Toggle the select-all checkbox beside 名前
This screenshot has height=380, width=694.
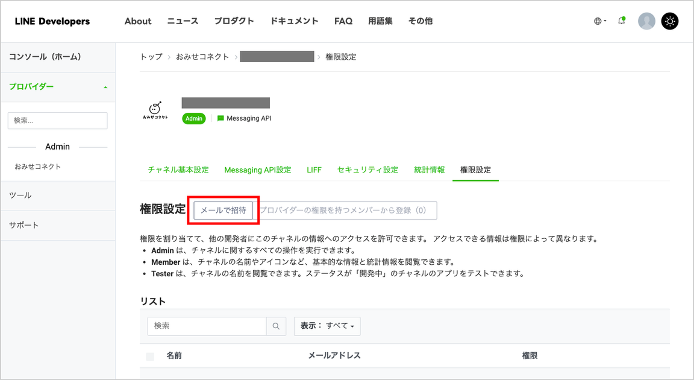pyautogui.click(x=150, y=356)
